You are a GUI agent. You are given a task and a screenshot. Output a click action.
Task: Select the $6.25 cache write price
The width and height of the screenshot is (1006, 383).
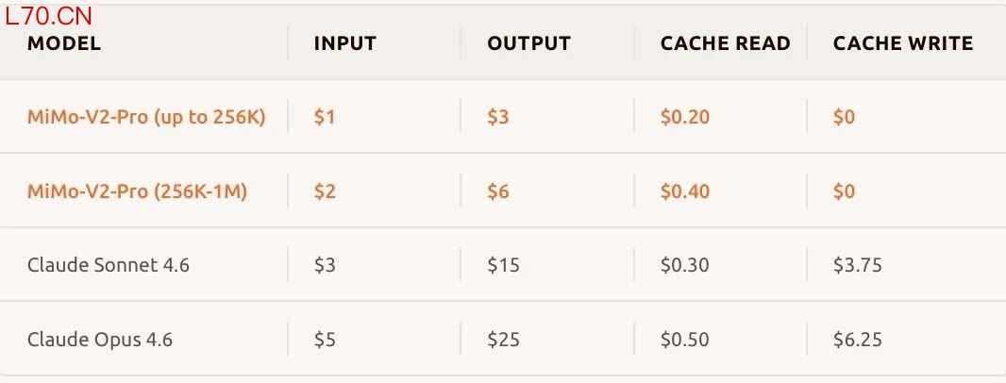[857, 340]
